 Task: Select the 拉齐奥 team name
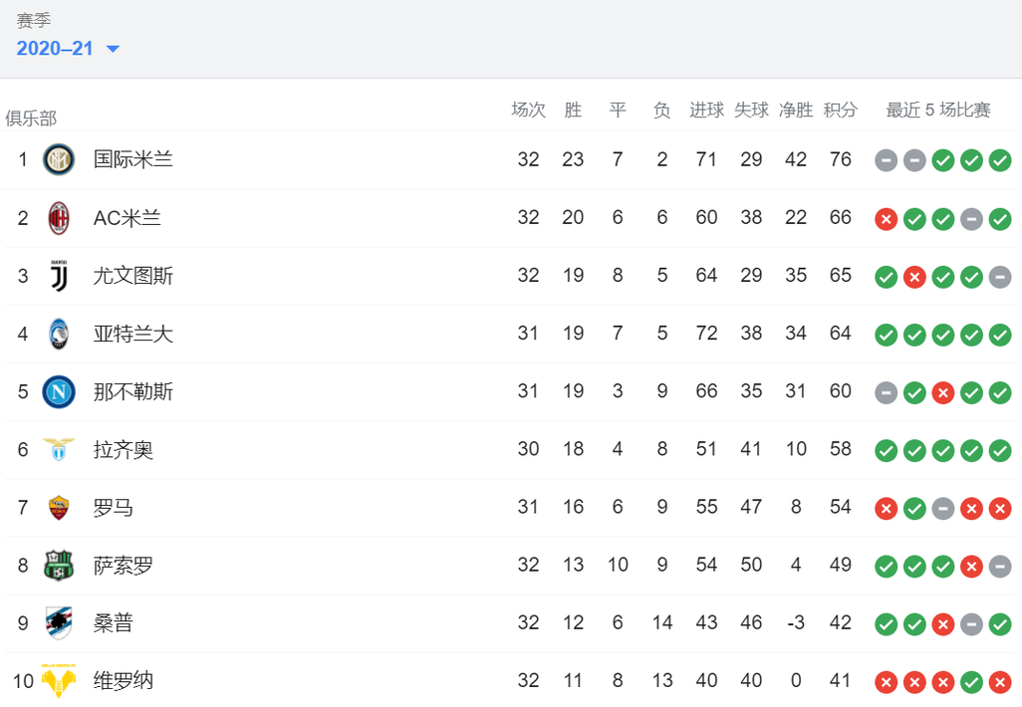(124, 450)
